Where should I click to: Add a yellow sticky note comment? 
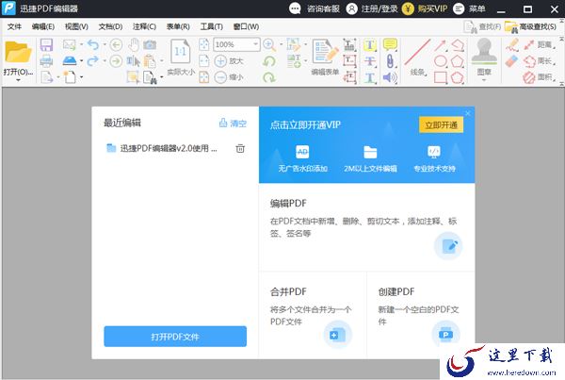click(390, 44)
